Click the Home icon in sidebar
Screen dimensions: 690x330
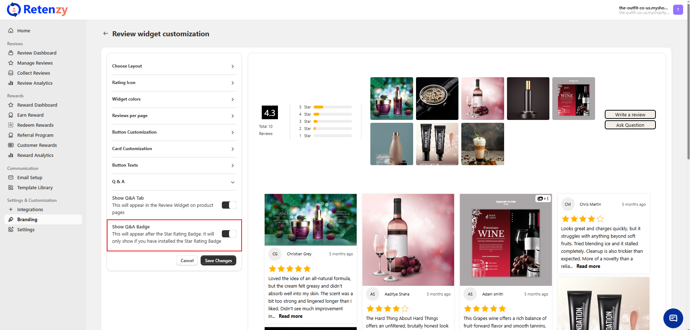click(11, 31)
